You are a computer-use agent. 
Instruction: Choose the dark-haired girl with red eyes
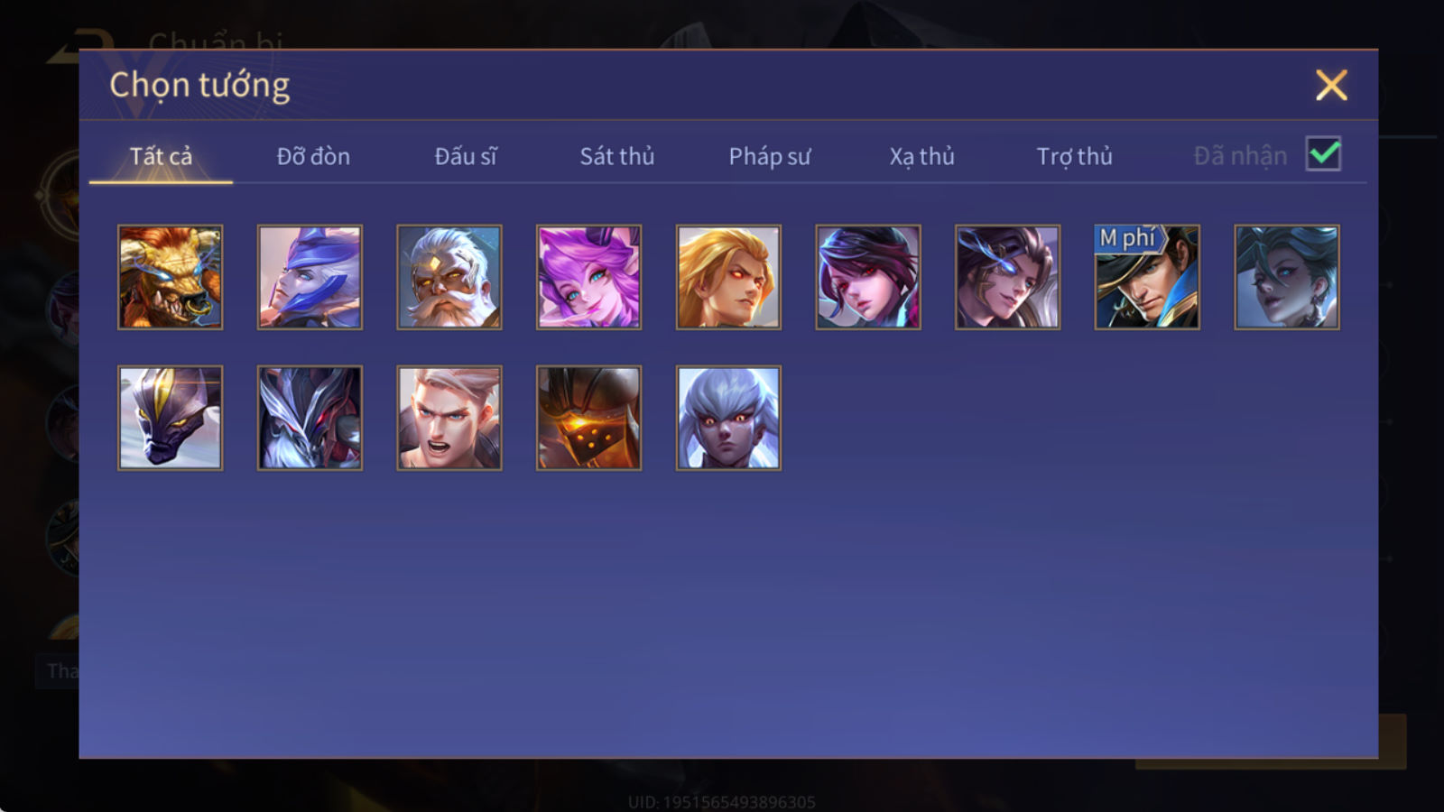(867, 277)
